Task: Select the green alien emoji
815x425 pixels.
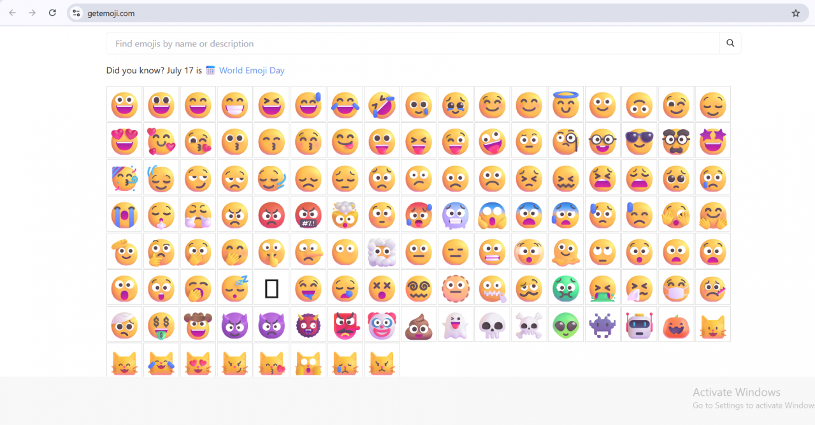Action: click(x=566, y=326)
